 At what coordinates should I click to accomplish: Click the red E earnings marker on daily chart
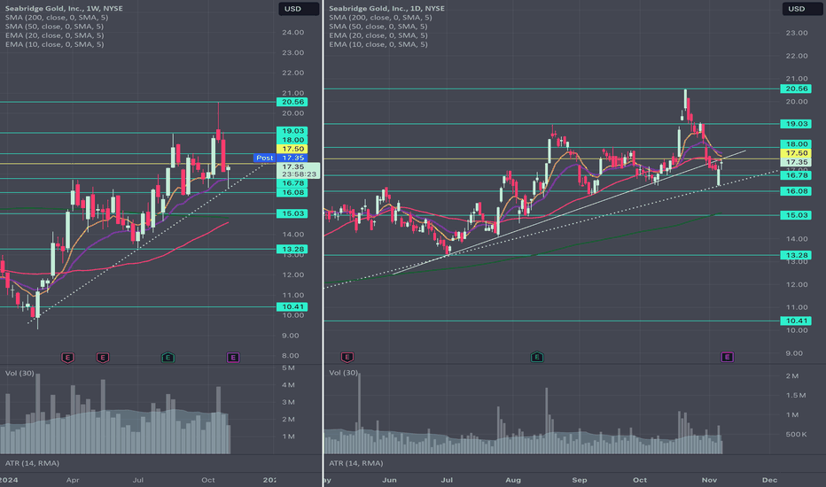click(347, 358)
